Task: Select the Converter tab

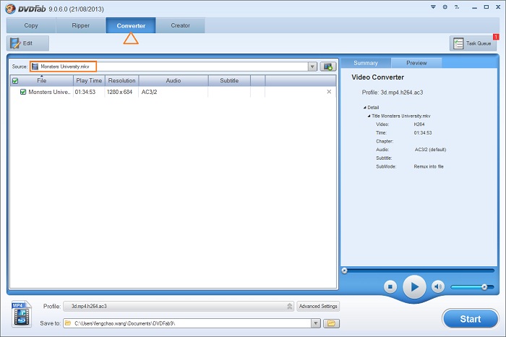Action: (131, 25)
